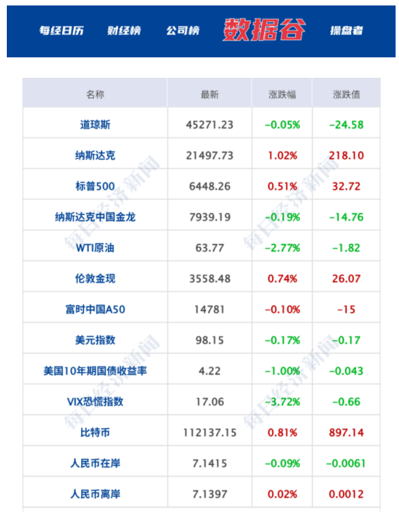Select the 富时中国A50 entry

click(95, 309)
